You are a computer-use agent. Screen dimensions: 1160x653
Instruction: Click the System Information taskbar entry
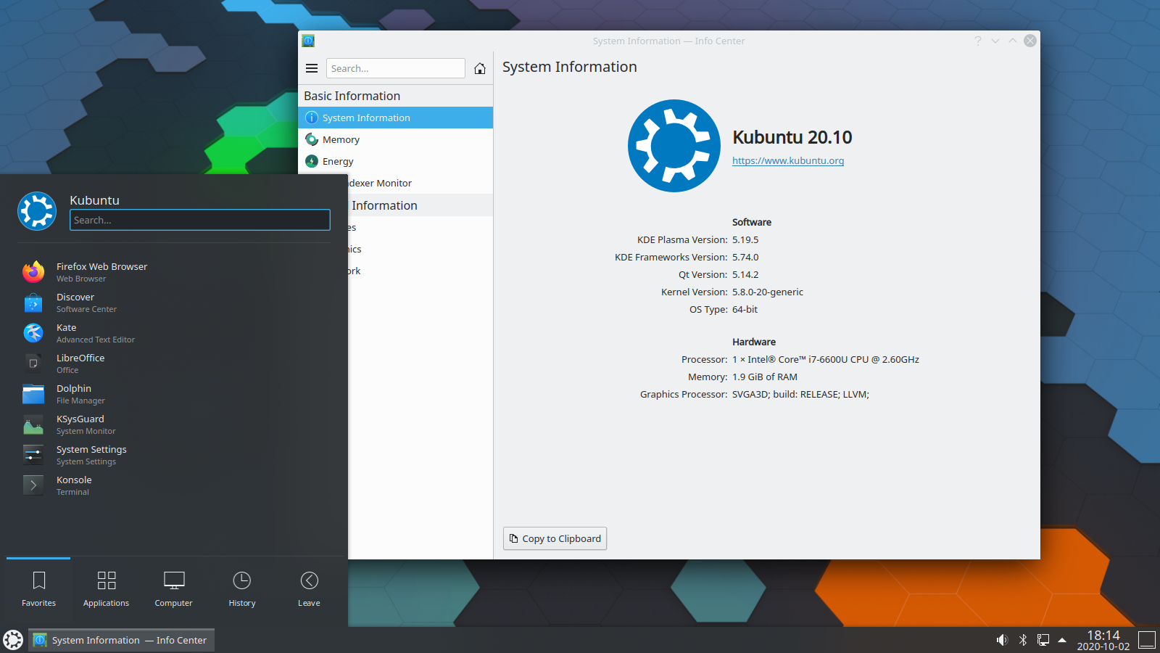(121, 640)
